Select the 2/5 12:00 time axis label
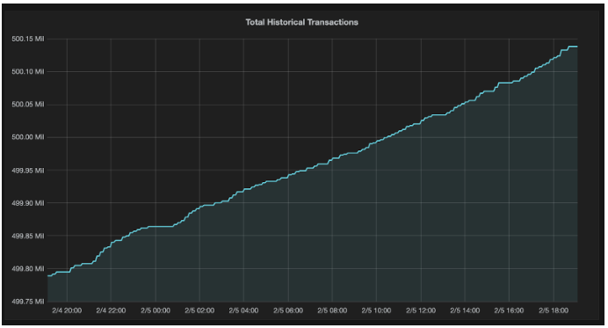The width and height of the screenshot is (608, 328). click(421, 310)
